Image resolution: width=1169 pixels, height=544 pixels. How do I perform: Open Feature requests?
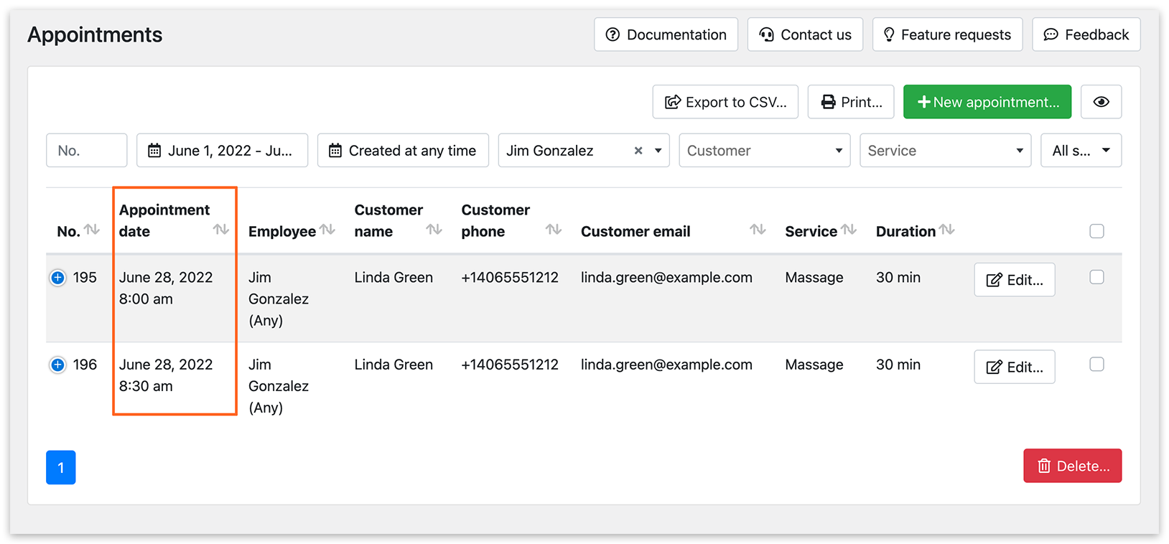(x=947, y=34)
